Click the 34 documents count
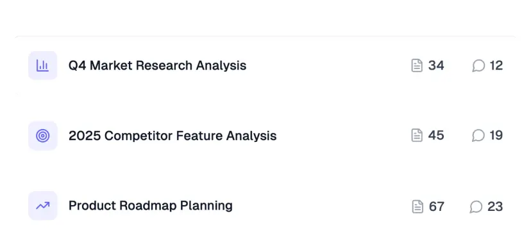Image resolution: width=531 pixels, height=248 pixels. [x=436, y=65]
